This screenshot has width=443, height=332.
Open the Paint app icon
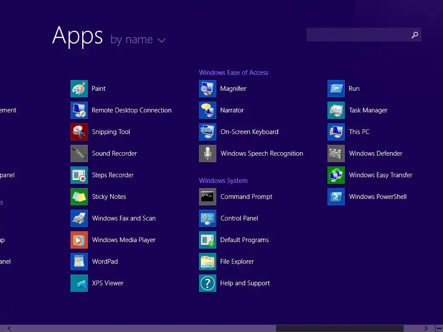pos(79,89)
